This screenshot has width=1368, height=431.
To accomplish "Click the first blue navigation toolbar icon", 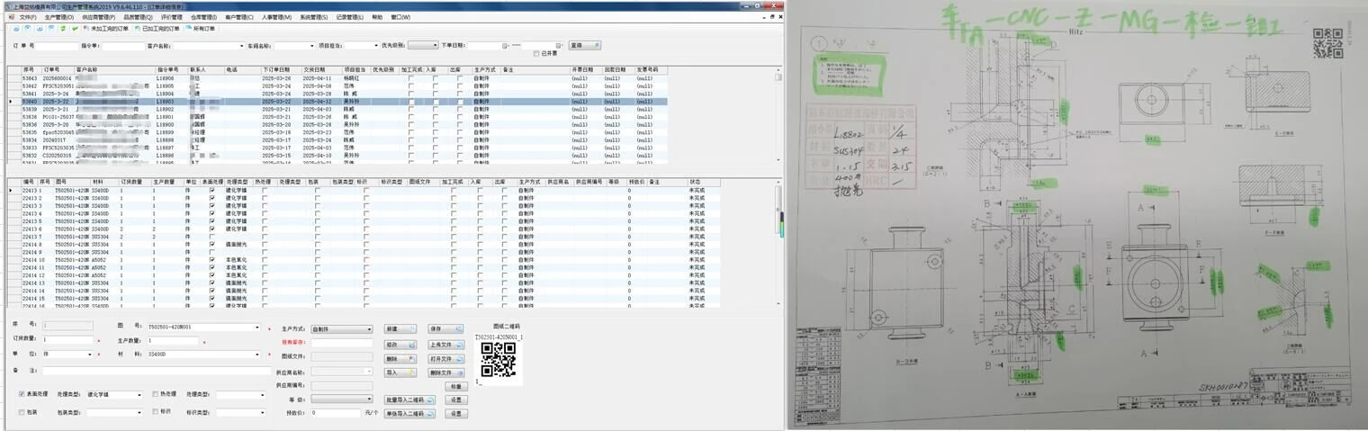I will tap(15, 29).
